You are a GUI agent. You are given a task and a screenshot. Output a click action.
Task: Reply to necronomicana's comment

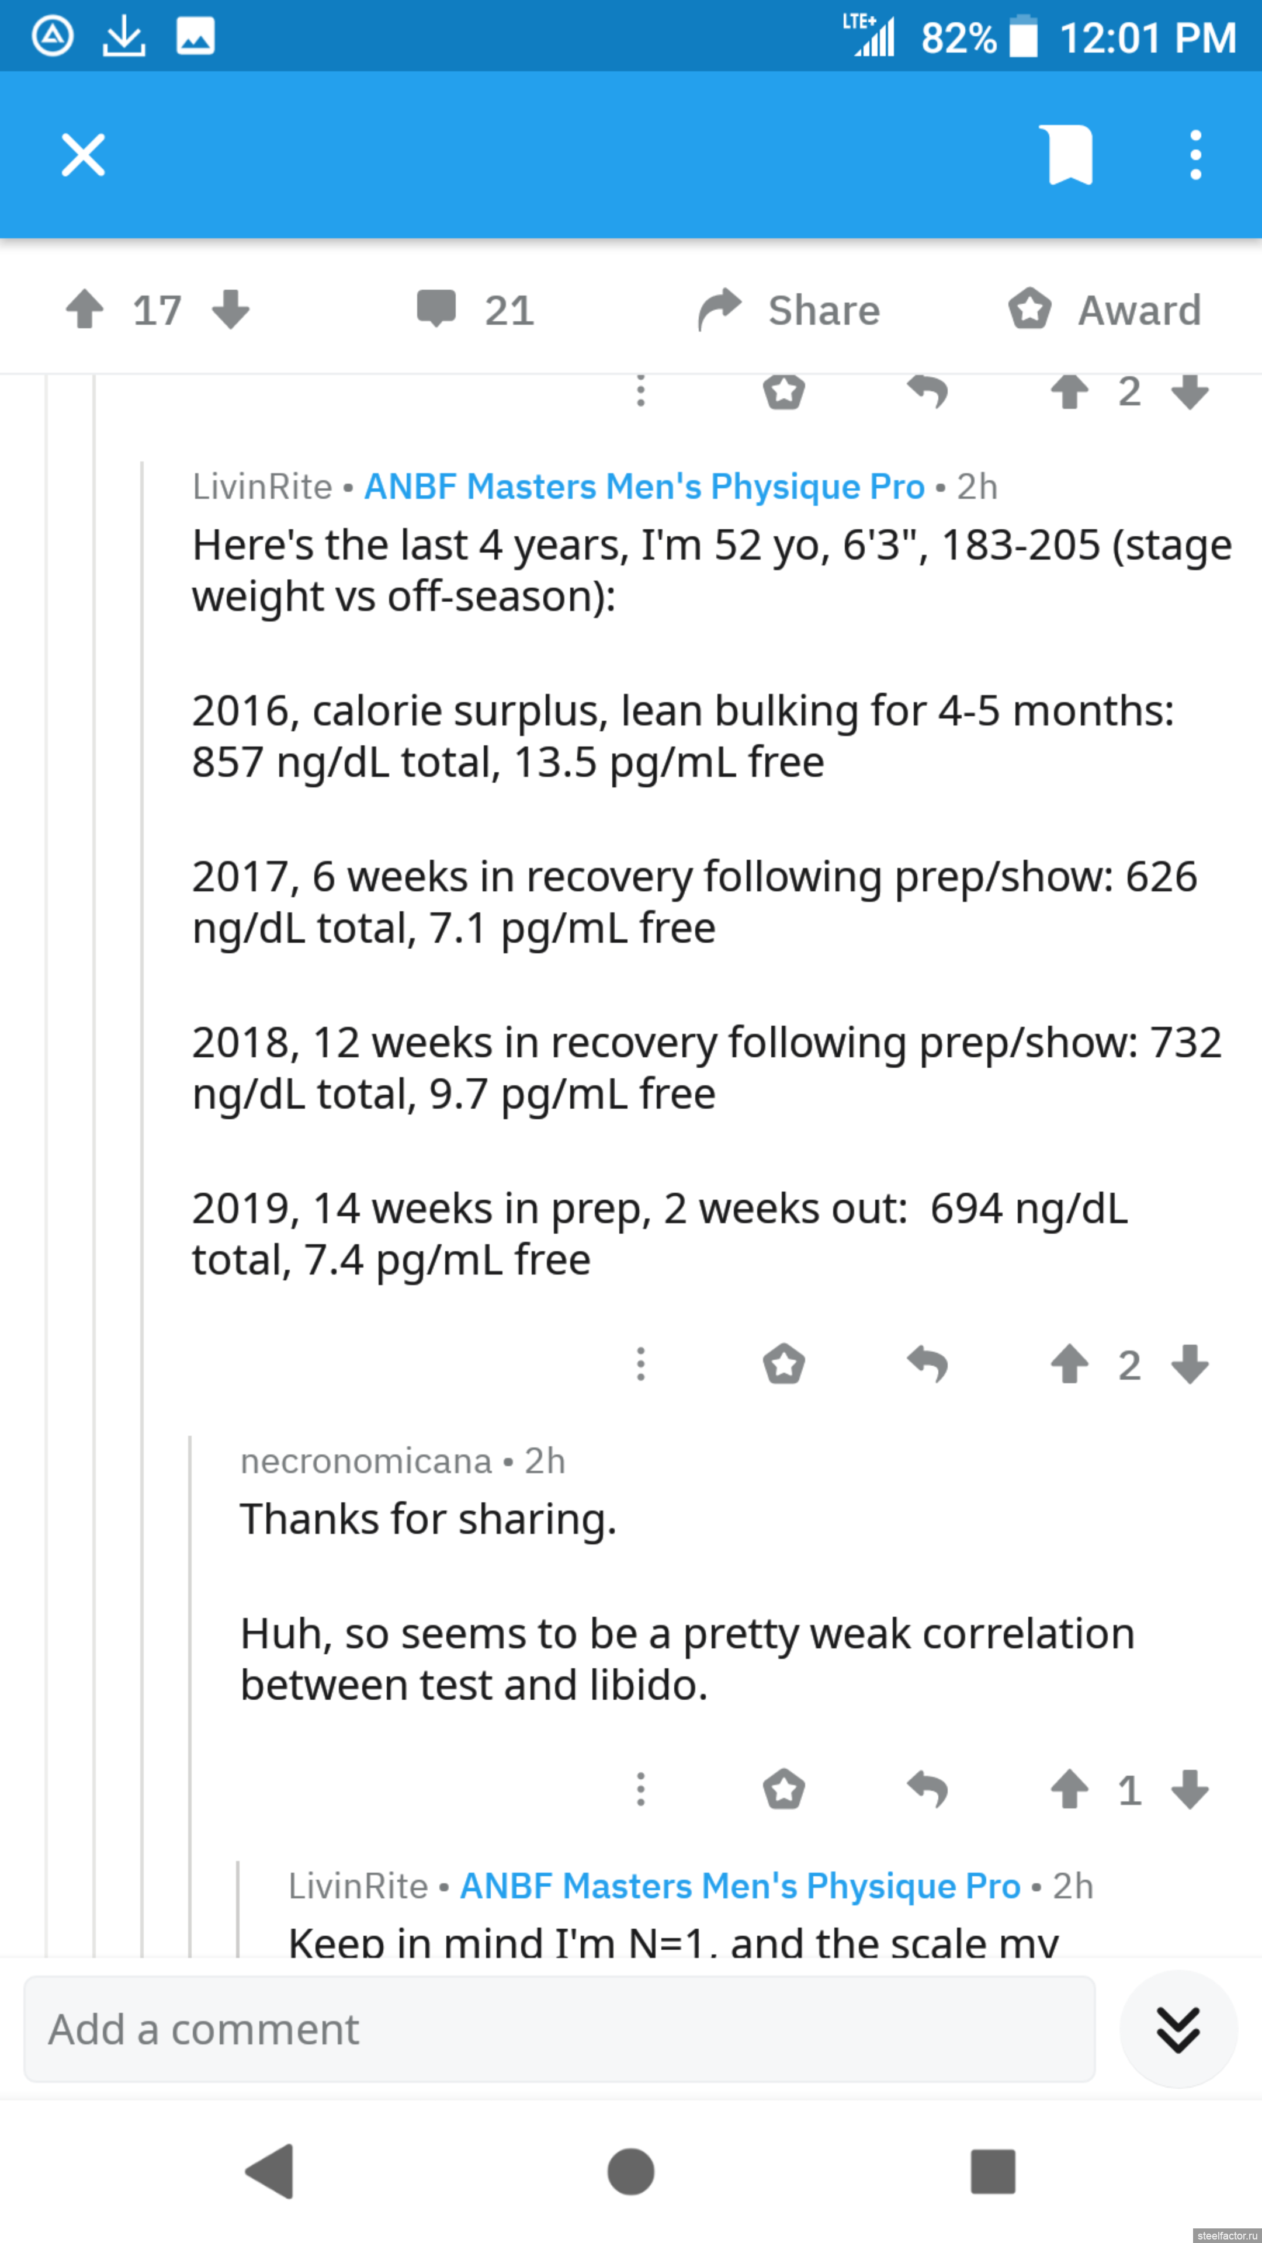click(928, 1789)
